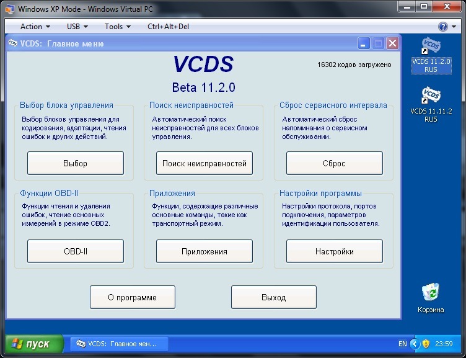Open the USB menu

[77, 27]
